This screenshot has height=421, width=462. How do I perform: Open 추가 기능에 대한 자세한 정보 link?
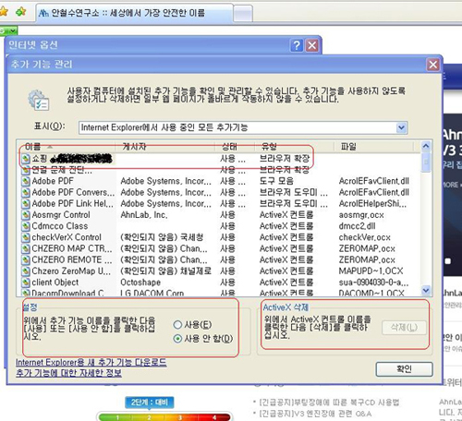68,373
